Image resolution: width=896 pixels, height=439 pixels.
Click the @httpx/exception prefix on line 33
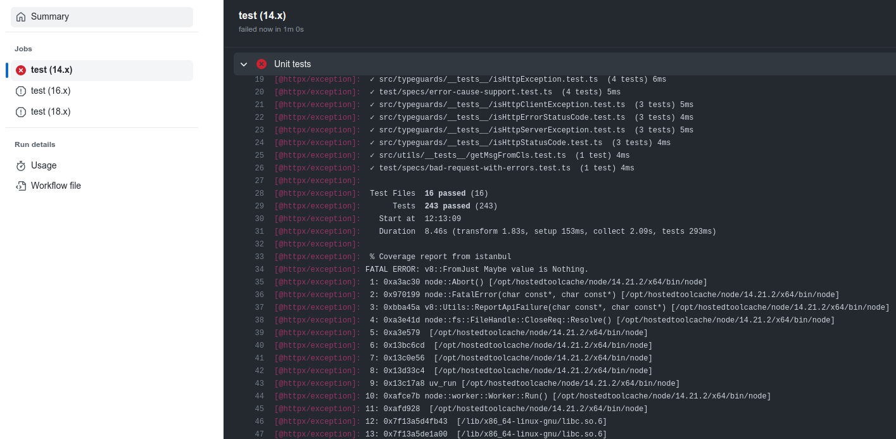pos(317,256)
